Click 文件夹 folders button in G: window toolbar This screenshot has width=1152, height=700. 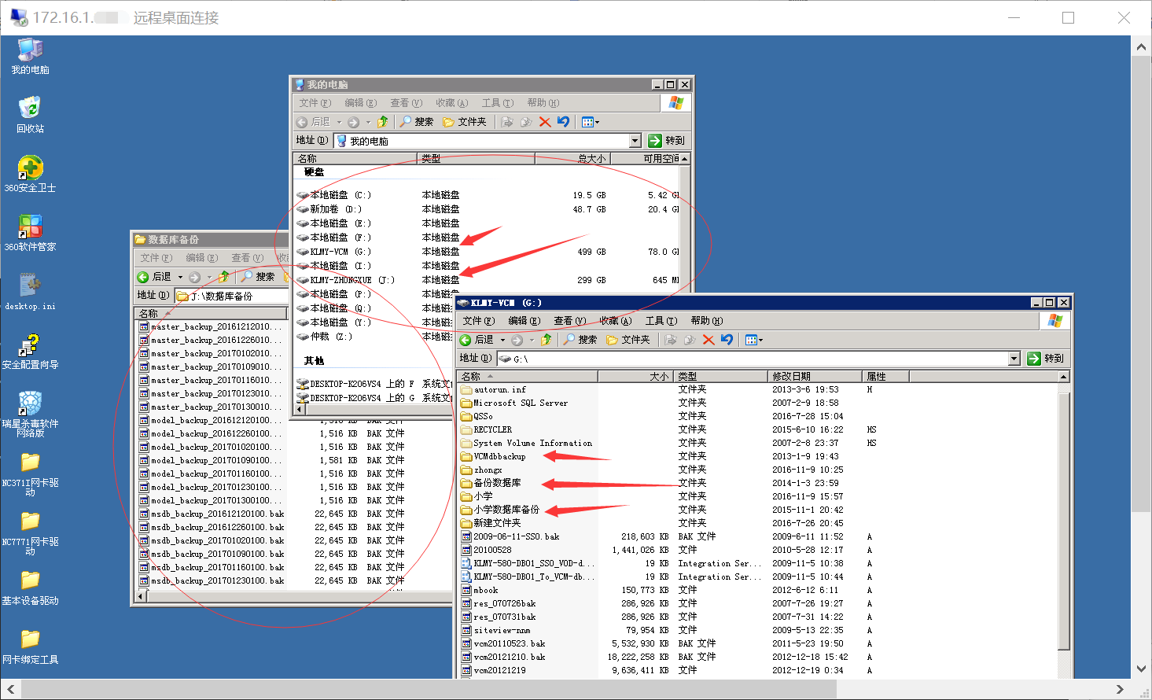point(628,340)
